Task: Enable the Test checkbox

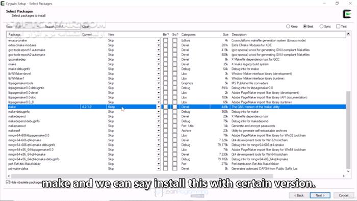Action: (x=338, y=27)
